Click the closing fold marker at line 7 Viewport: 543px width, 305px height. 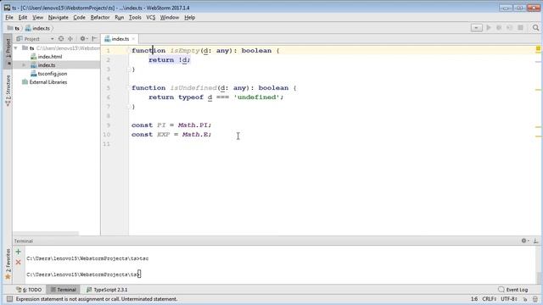tap(129, 107)
